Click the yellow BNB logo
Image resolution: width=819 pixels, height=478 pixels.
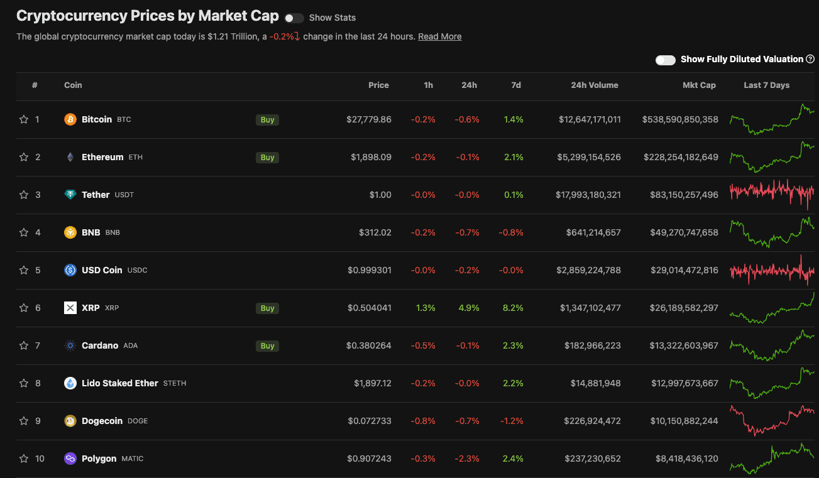pos(70,232)
